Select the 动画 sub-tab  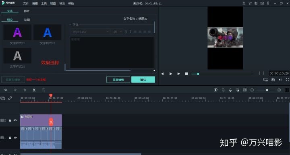pos(27,20)
